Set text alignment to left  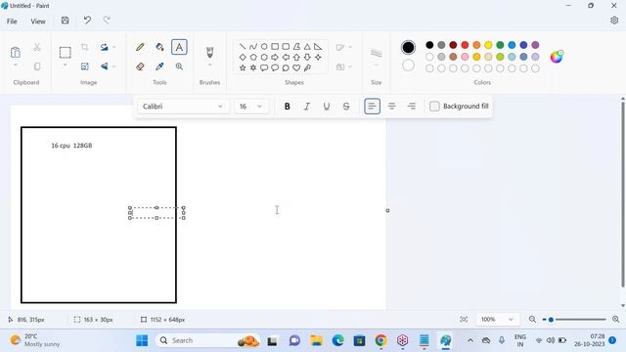point(372,107)
